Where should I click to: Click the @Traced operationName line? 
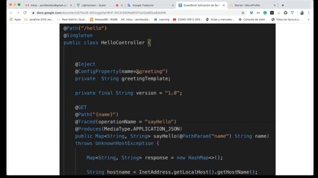(126, 122)
